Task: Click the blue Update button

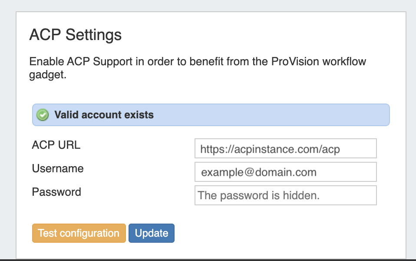Action: (152, 233)
